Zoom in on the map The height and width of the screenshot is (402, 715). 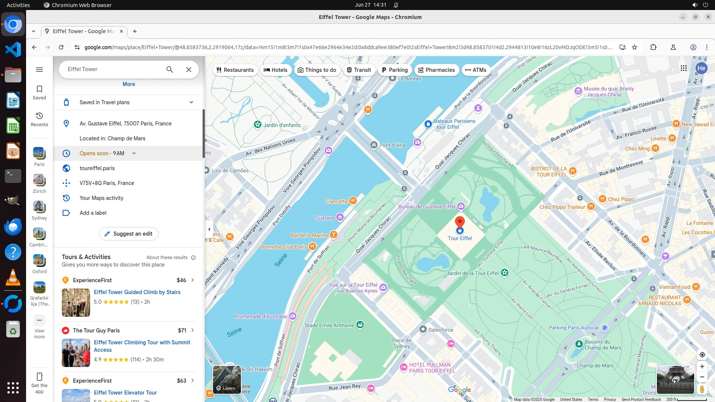point(702,367)
